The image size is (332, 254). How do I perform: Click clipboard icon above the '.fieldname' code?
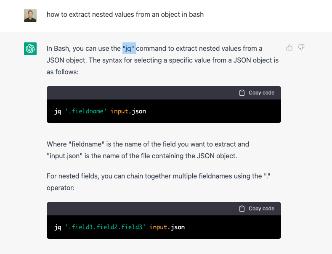pyautogui.click(x=242, y=93)
